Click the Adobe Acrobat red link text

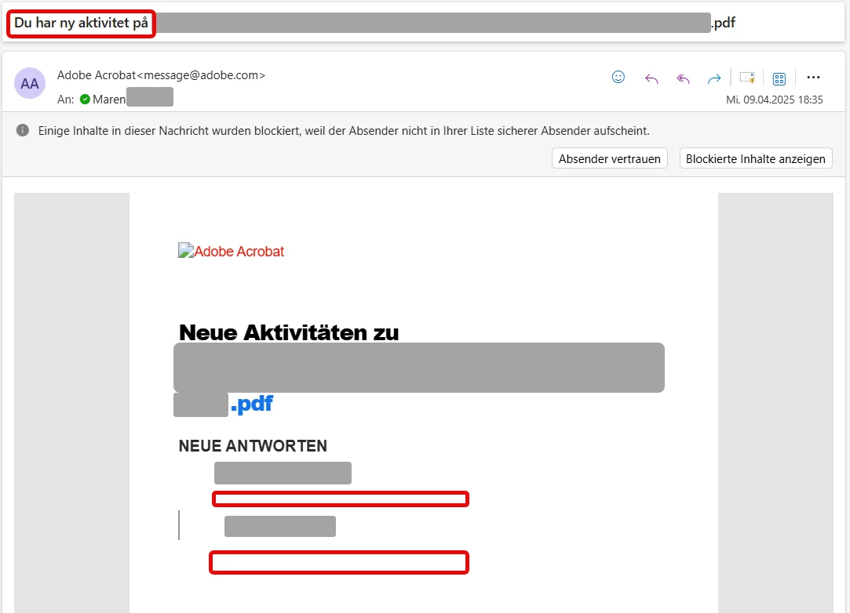(239, 252)
